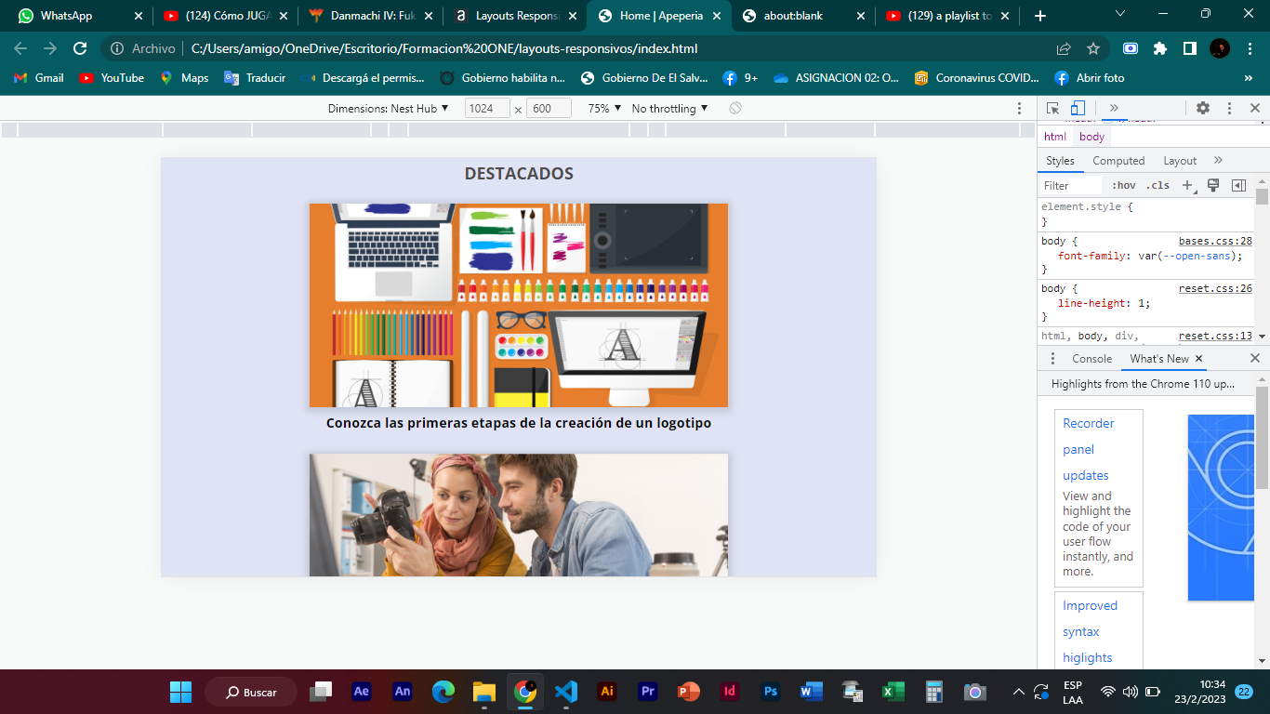Open the Dimensions Nest Hub dropdown
The image size is (1270, 714).
pos(388,108)
